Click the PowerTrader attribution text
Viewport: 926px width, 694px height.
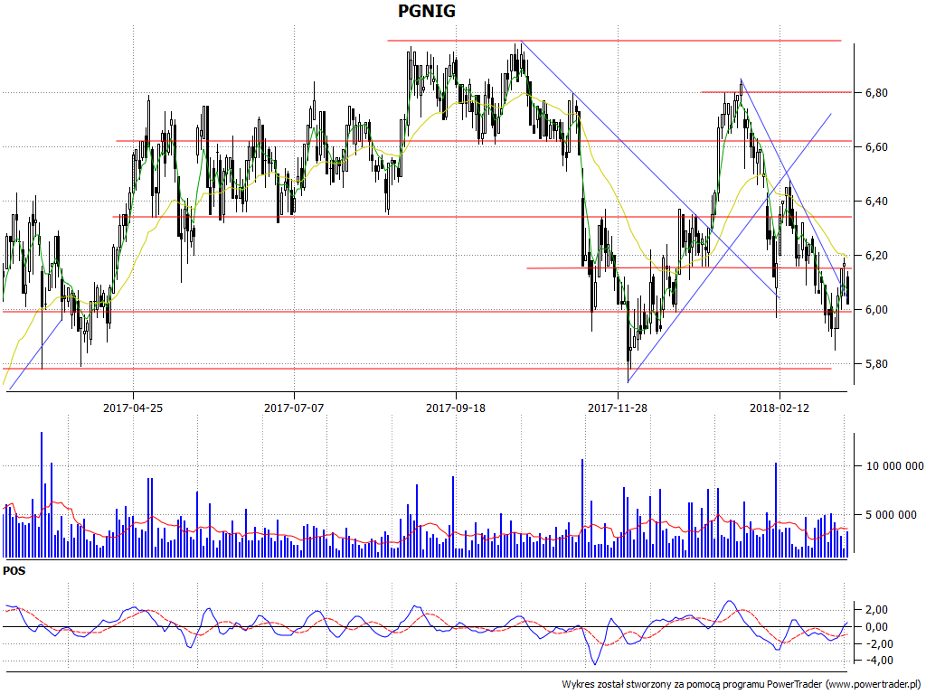pos(742,685)
